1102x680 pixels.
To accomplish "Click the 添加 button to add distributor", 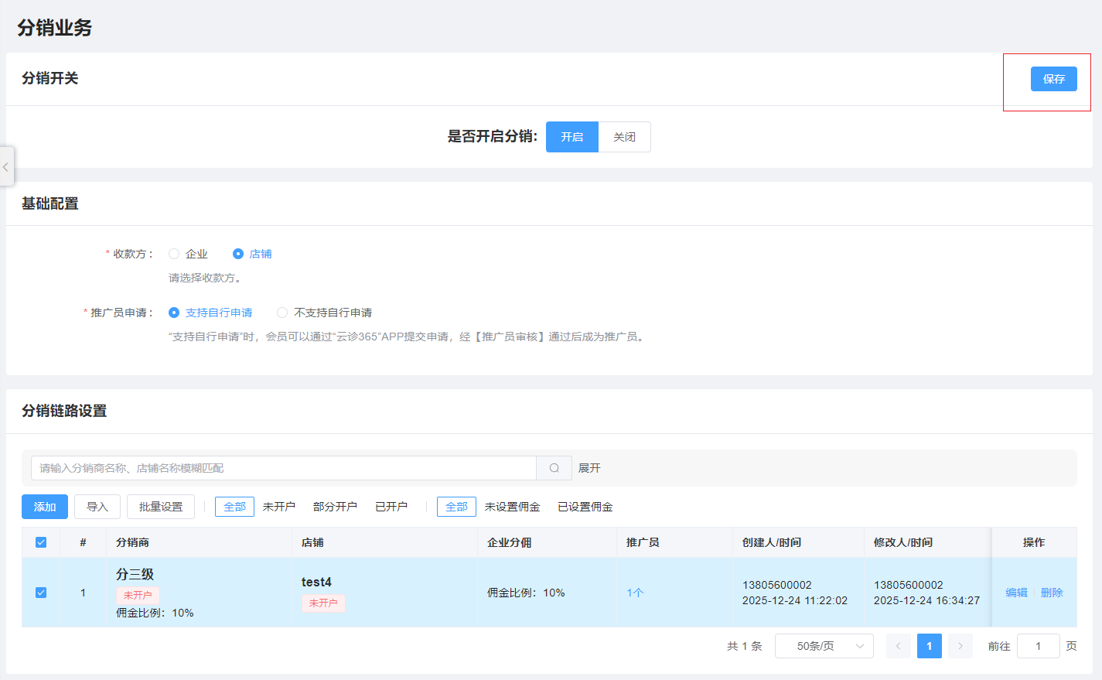I will 44,507.
